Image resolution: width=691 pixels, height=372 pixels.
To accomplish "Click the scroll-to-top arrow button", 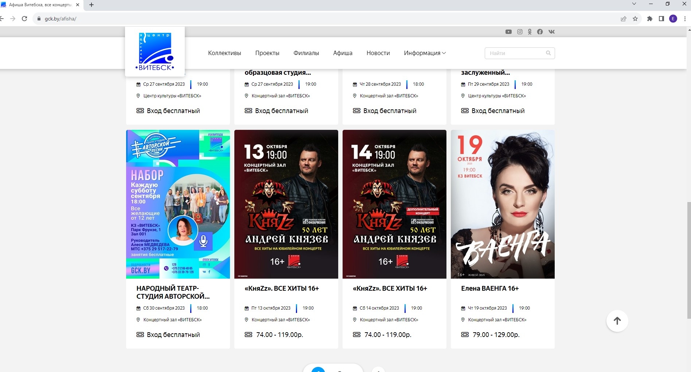I will point(617,321).
